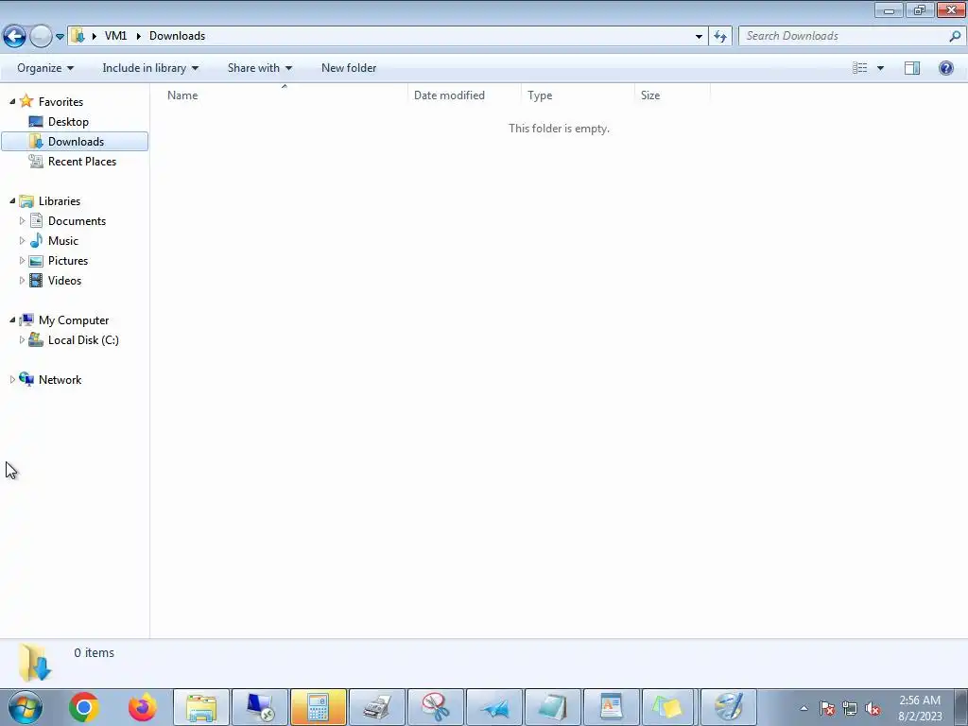Select My Computer in navigation pane
Screen dimensions: 968x726
[x=74, y=320]
